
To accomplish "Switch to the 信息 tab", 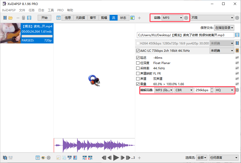I will [68, 18].
